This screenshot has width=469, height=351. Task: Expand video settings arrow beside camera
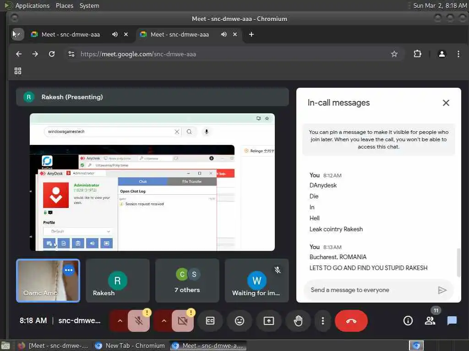pos(164,321)
